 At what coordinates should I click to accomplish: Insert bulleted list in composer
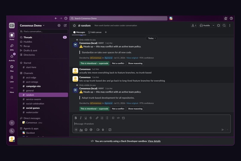(x=107, y=118)
